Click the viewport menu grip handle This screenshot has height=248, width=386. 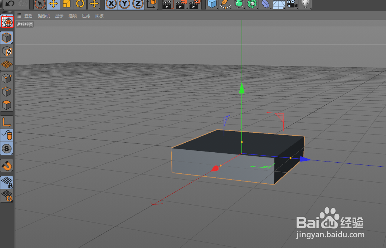[19, 16]
